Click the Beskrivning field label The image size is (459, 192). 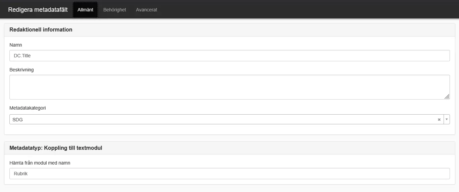point(21,70)
